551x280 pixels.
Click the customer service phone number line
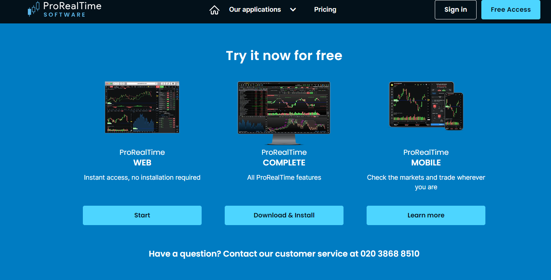284,254
